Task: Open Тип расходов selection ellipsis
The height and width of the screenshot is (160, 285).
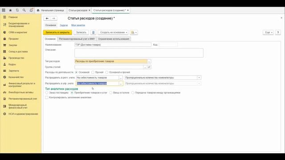Action: coord(149,61)
